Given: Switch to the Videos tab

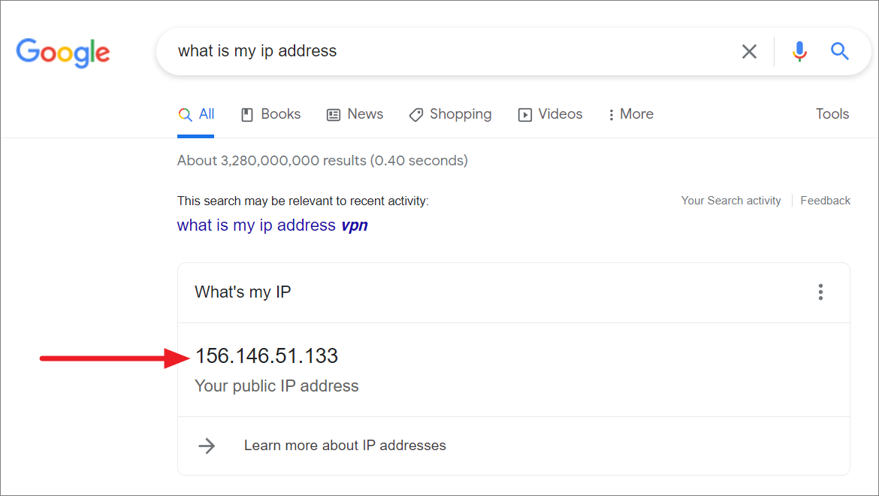Looking at the screenshot, I should [551, 114].
